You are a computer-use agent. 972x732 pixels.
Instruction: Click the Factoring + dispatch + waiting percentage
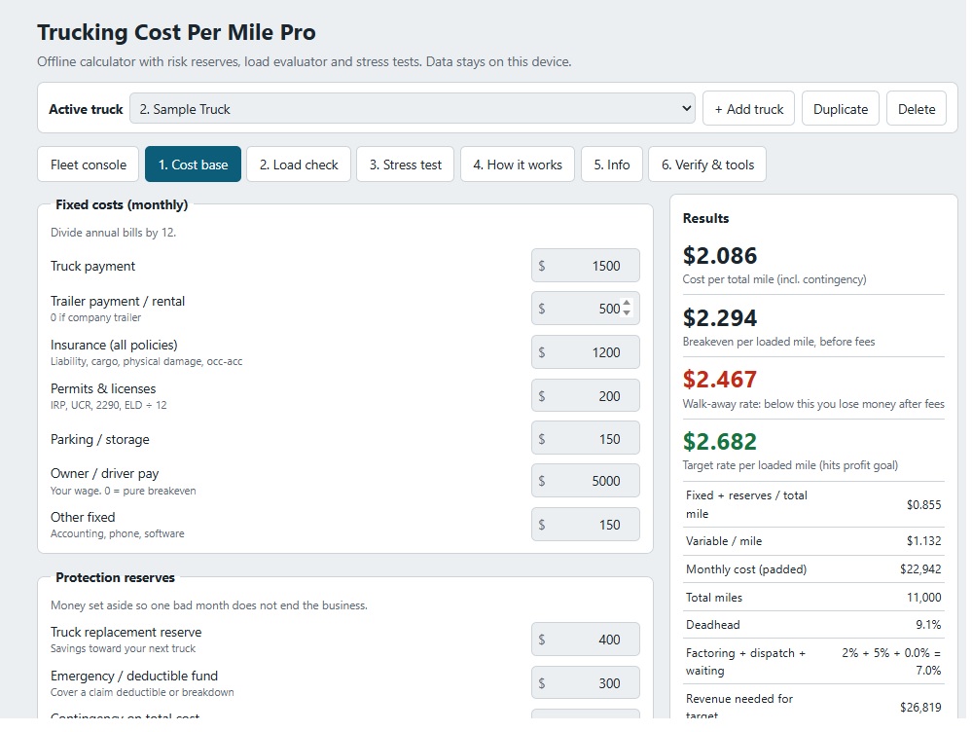[891, 661]
